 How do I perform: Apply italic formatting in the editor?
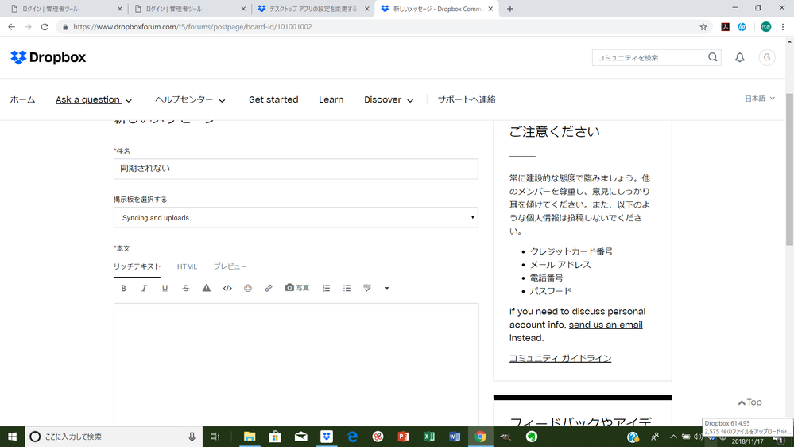coord(144,289)
